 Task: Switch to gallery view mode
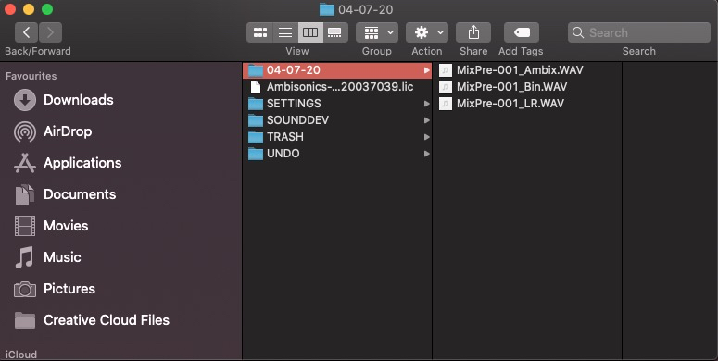[x=335, y=32]
